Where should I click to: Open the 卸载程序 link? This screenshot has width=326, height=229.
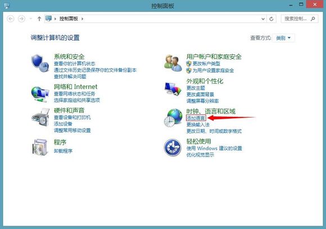[x=63, y=151]
